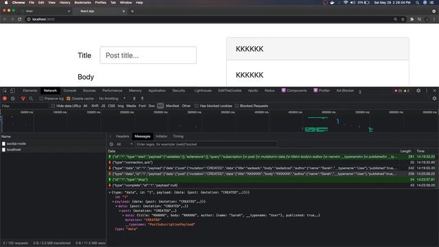Switch to the Elements panel
Image resolution: width=439 pixels, height=247 pixels.
point(30,91)
